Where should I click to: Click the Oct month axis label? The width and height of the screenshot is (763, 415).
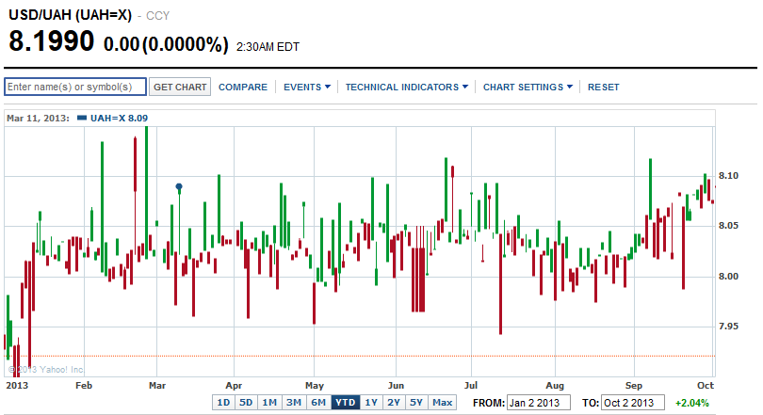[706, 386]
